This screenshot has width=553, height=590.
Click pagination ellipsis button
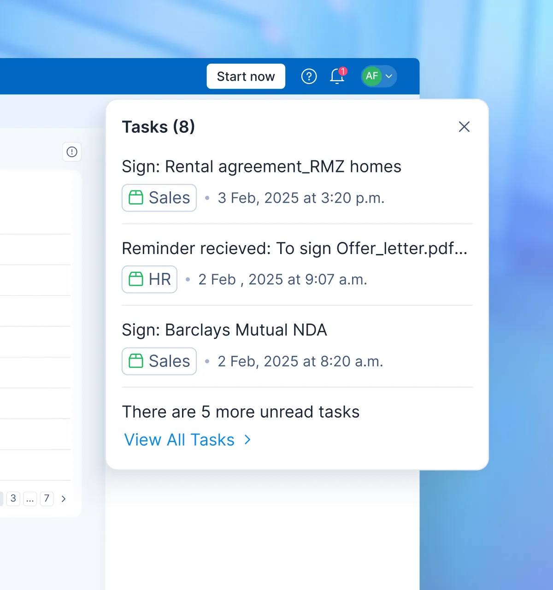30,498
